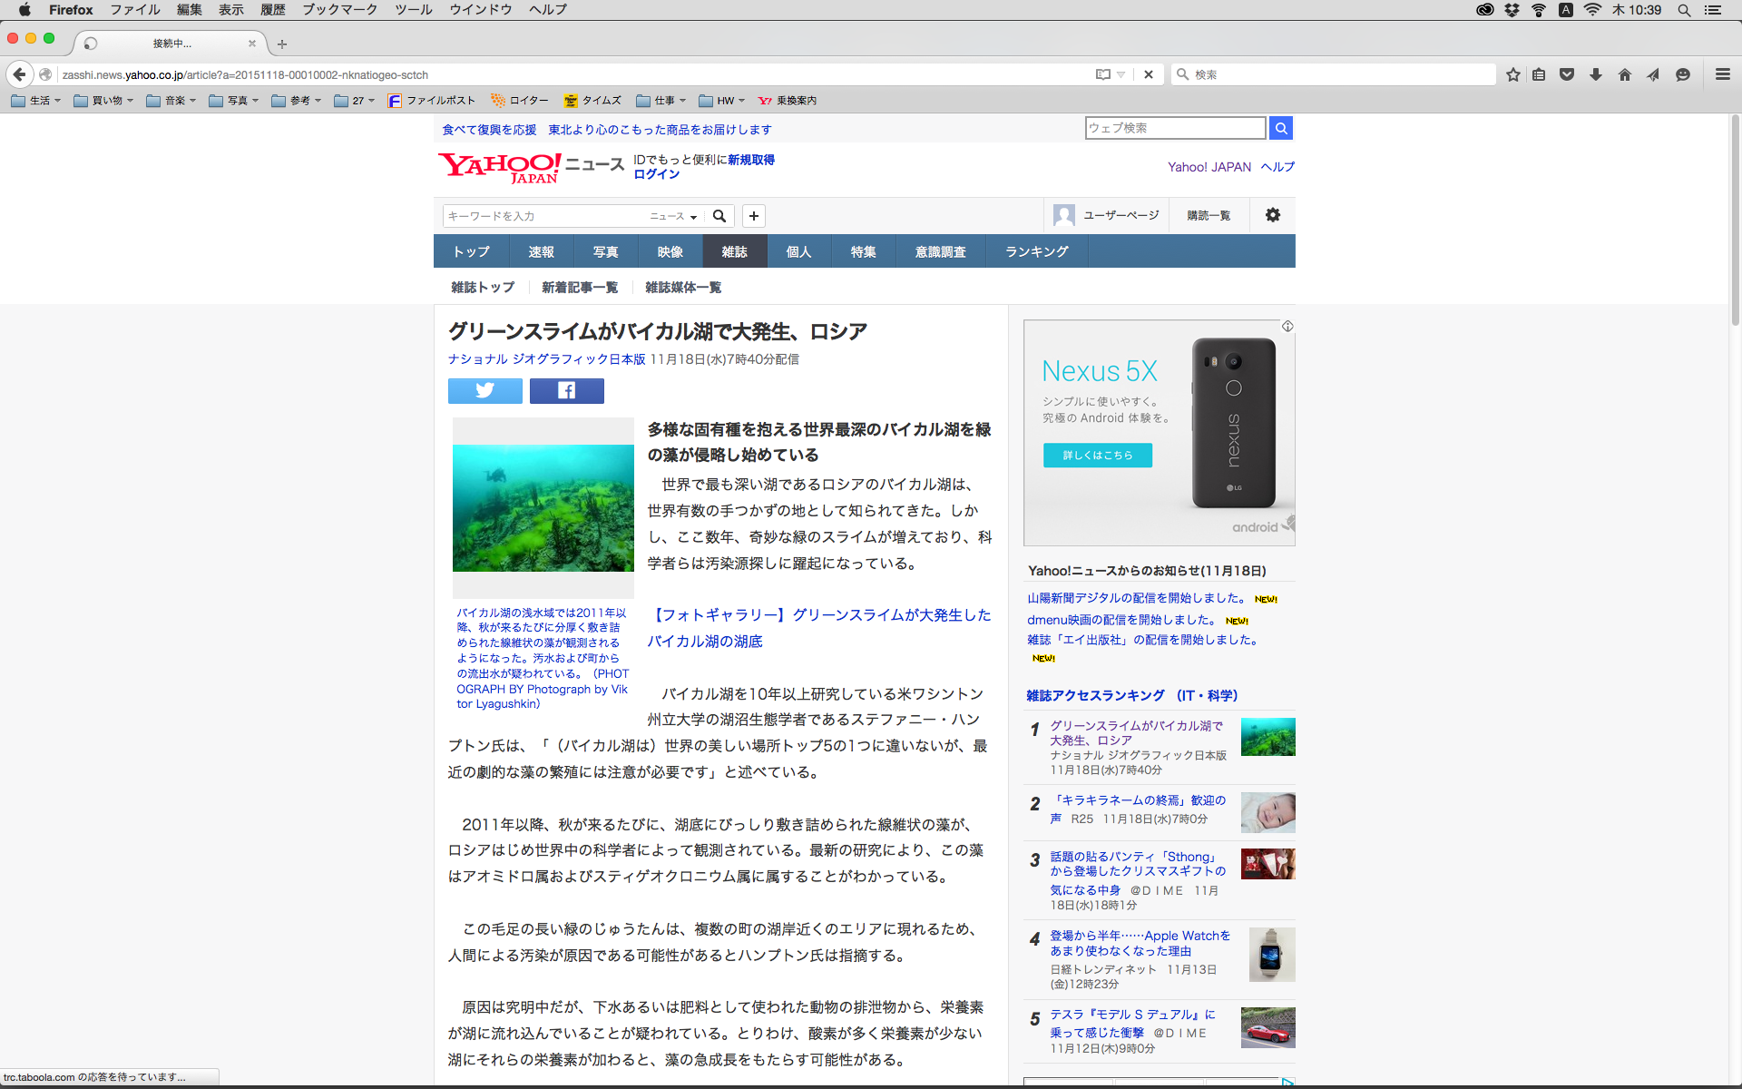Expand the 生活 bookmarks folder
Viewport: 1742px width, 1089px height.
pos(36,101)
